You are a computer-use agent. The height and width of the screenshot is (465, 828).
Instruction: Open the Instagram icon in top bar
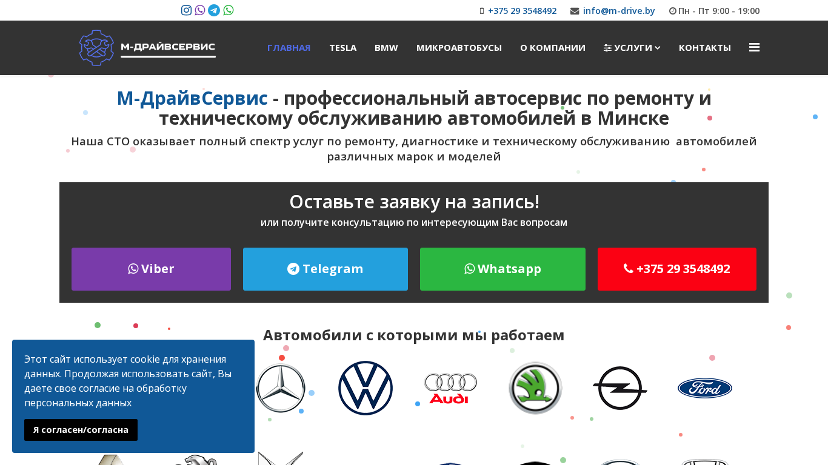[187, 10]
